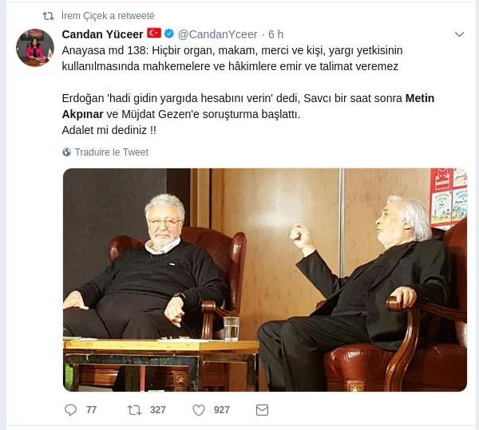Click the blue verified badge next to Candan Yüceer

point(169,34)
